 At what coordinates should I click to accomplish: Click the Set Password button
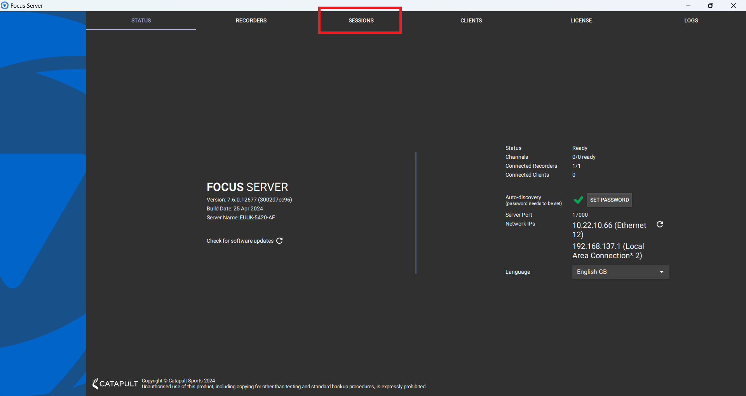[x=609, y=200]
